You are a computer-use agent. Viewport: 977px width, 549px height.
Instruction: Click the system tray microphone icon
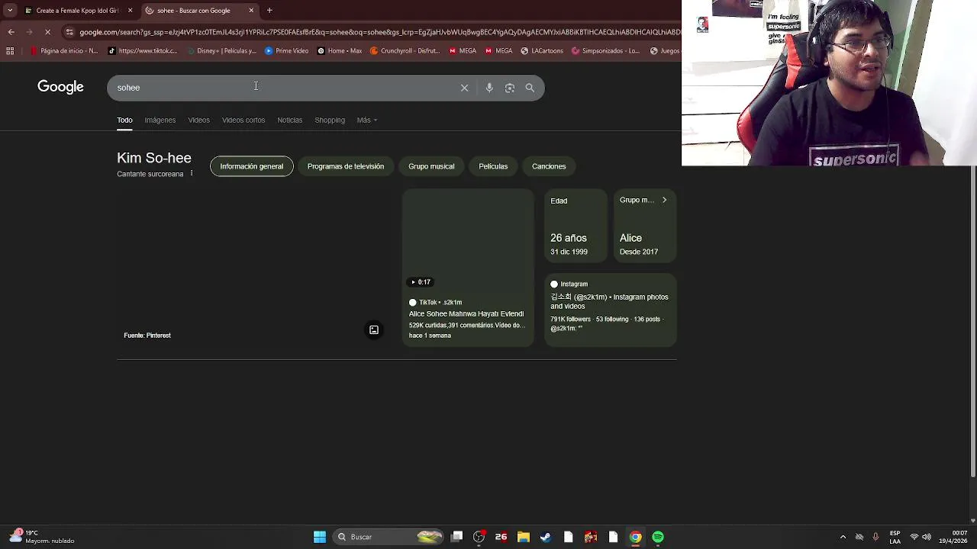tap(875, 537)
